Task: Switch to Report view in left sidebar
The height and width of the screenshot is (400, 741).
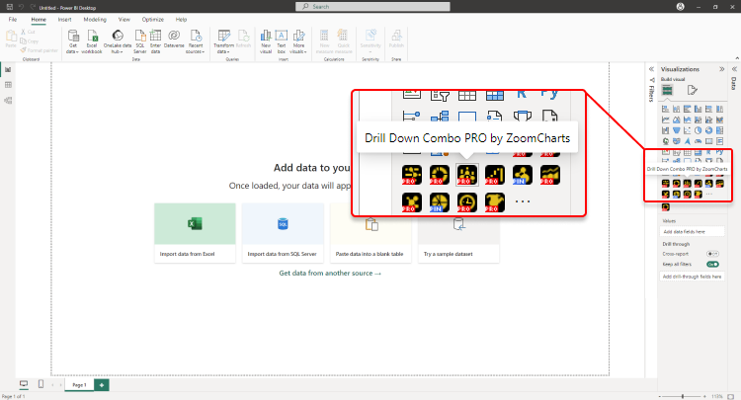Action: [8, 70]
